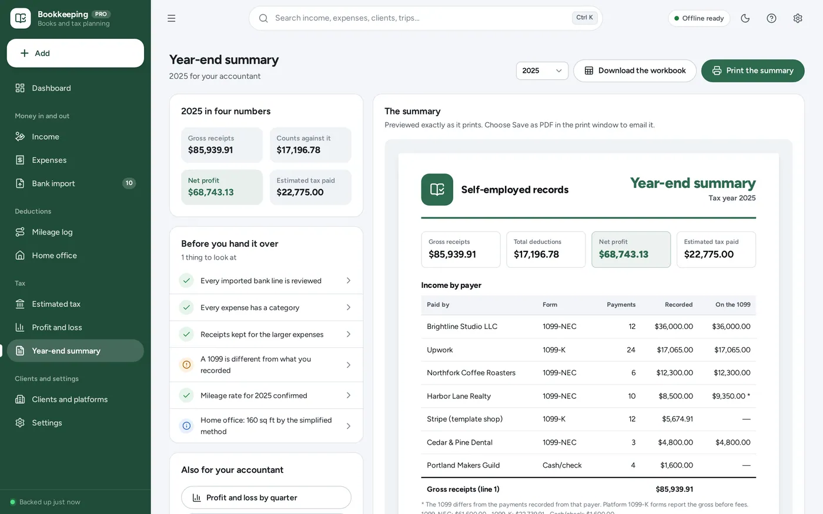This screenshot has height=514, width=823.
Task: Click Print the summary button
Action: click(753, 70)
